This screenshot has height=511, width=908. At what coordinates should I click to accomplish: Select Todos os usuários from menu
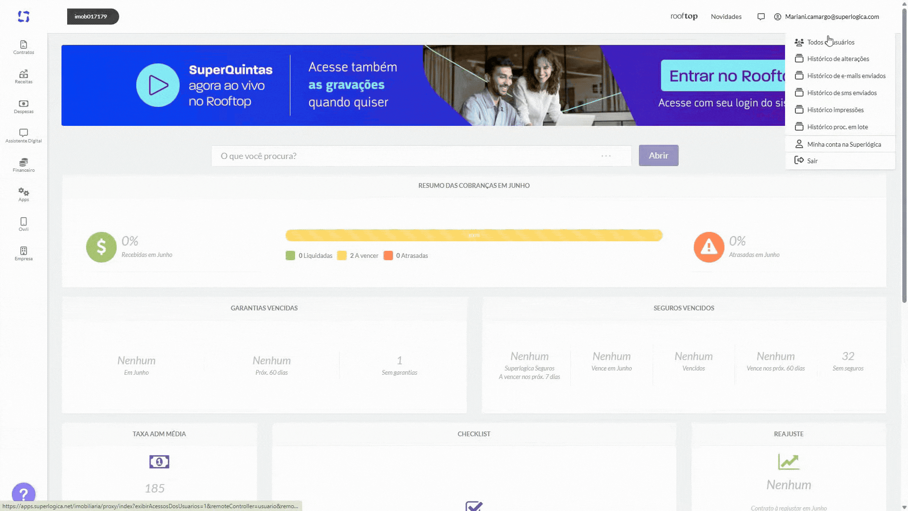pyautogui.click(x=840, y=42)
